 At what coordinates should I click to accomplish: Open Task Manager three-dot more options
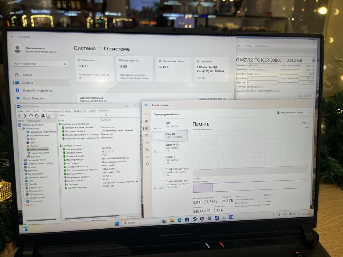(309, 112)
